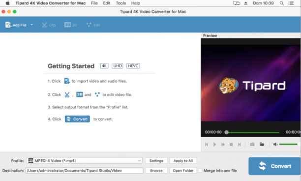Click the Add File toolbar icon
This screenshot has width=301, height=181.
tap(8, 25)
